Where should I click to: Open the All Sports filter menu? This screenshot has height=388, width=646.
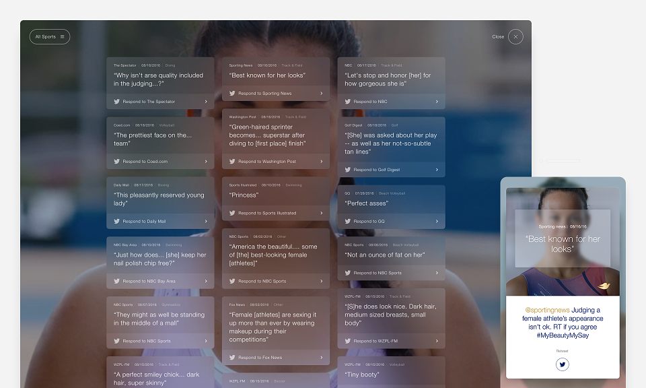[49, 36]
